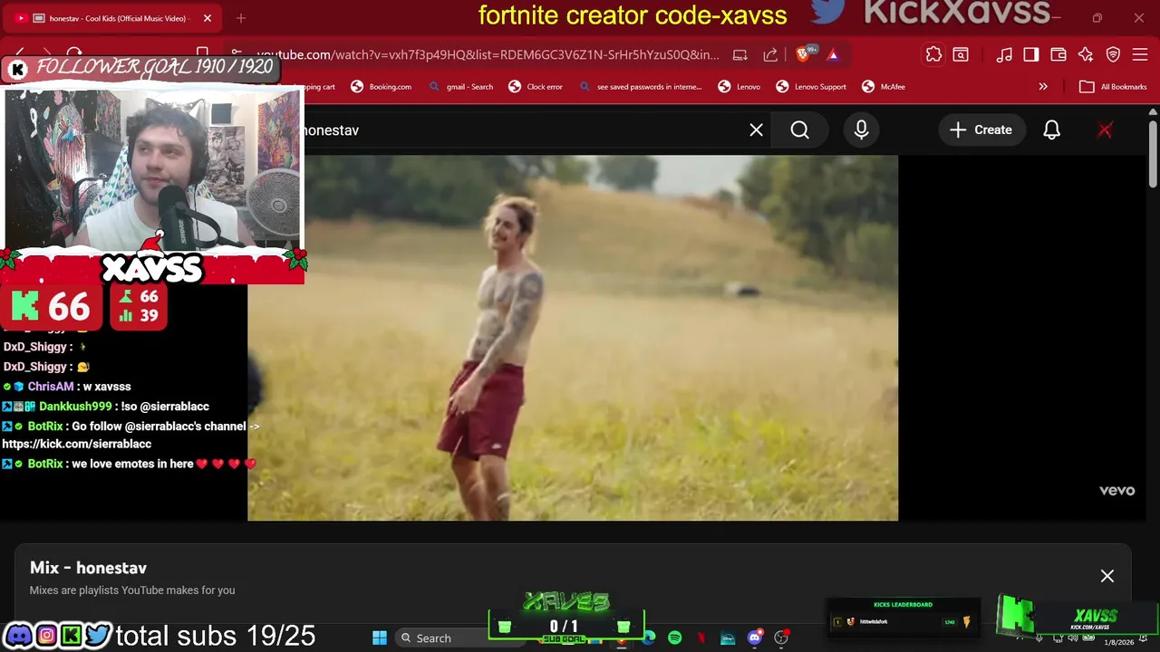Click the install app icon in address bar

[740, 54]
